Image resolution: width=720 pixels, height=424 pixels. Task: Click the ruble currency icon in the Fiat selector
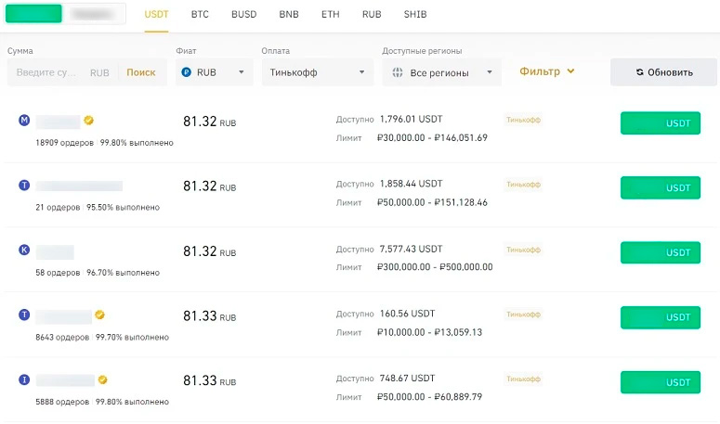tap(187, 72)
